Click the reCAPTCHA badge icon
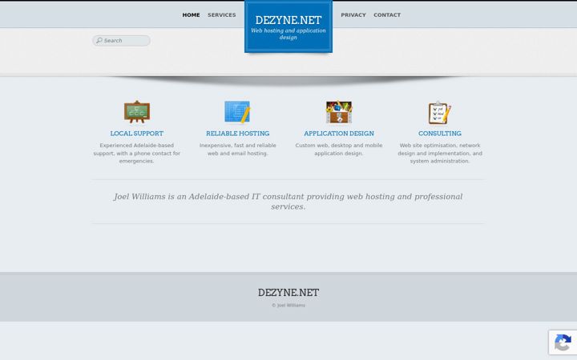This screenshot has height=360, width=577. click(x=563, y=342)
